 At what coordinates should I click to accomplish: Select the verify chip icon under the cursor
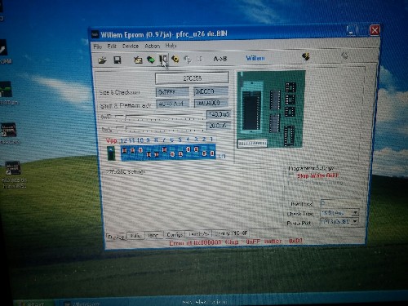(x=163, y=59)
